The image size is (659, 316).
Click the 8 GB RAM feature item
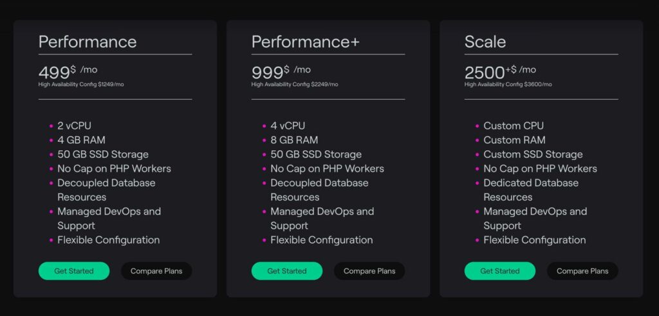click(x=293, y=140)
